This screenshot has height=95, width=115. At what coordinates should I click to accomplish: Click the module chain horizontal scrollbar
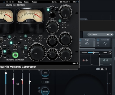pos(87,48)
